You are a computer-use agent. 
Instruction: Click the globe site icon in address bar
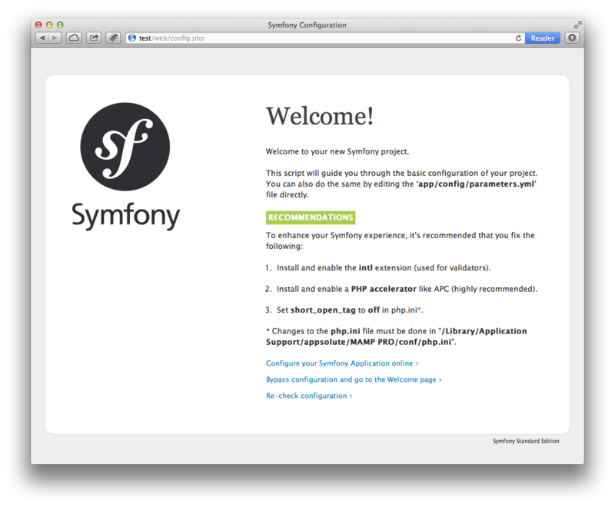(x=132, y=38)
